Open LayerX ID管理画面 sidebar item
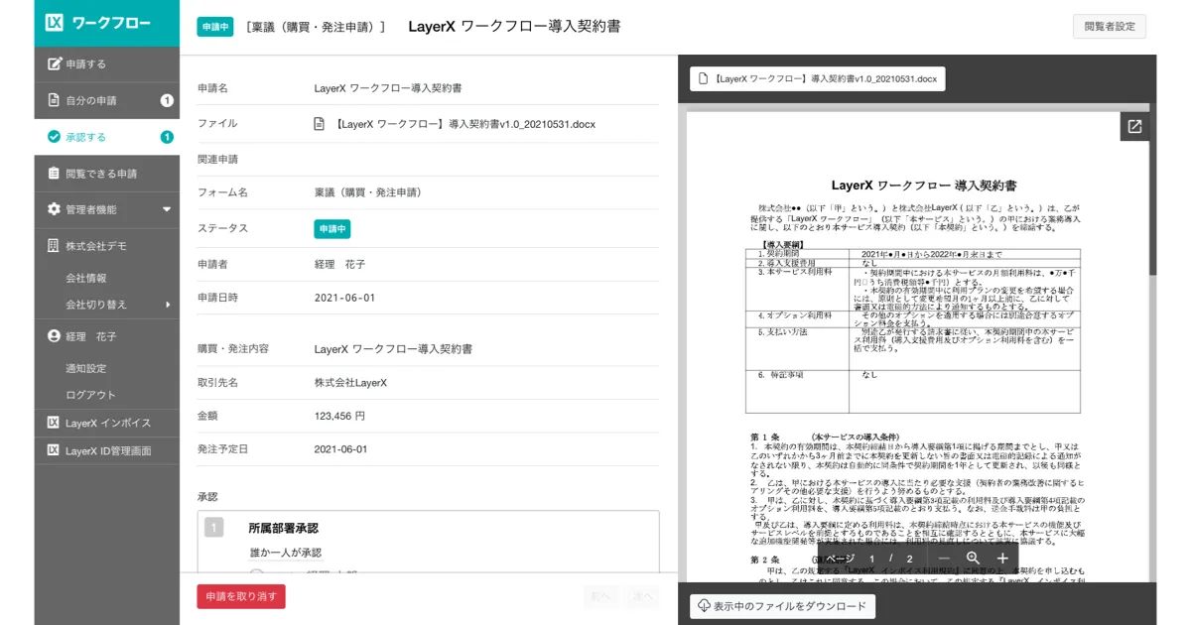 click(x=107, y=450)
